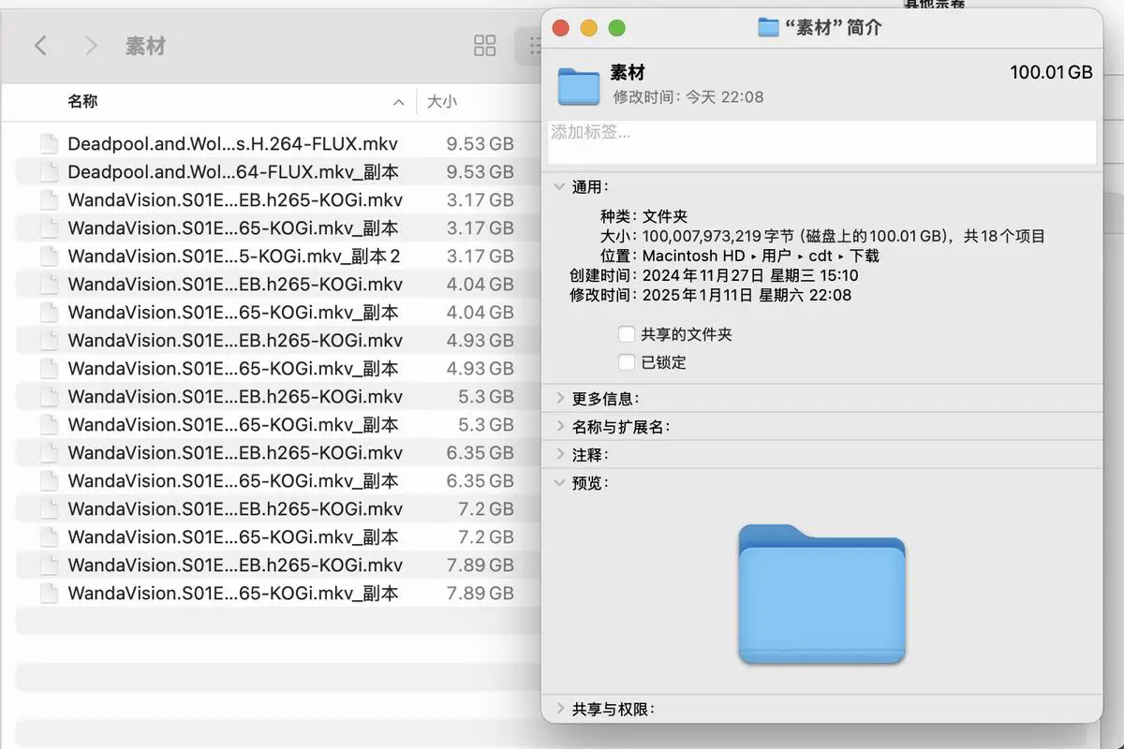Click file icon of 6.35 GB KOGi.mkv_副本

(49, 481)
